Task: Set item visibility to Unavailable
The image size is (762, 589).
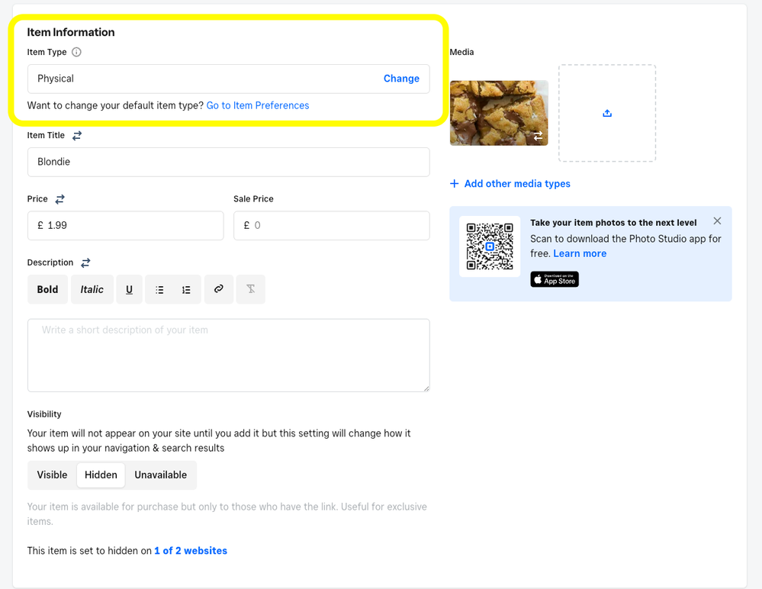Action: 160,475
